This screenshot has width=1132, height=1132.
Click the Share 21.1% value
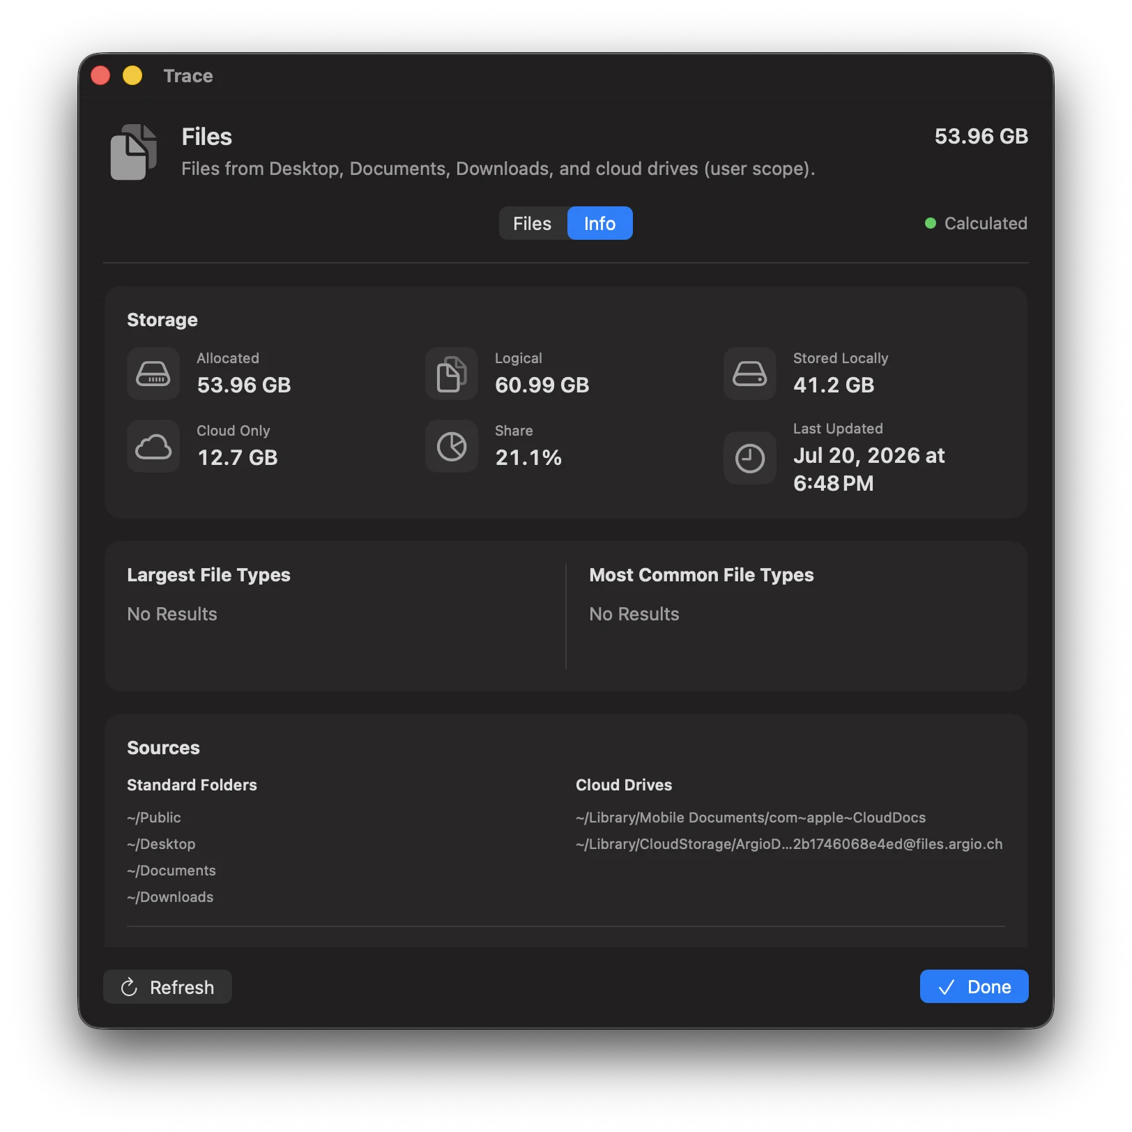coord(528,457)
